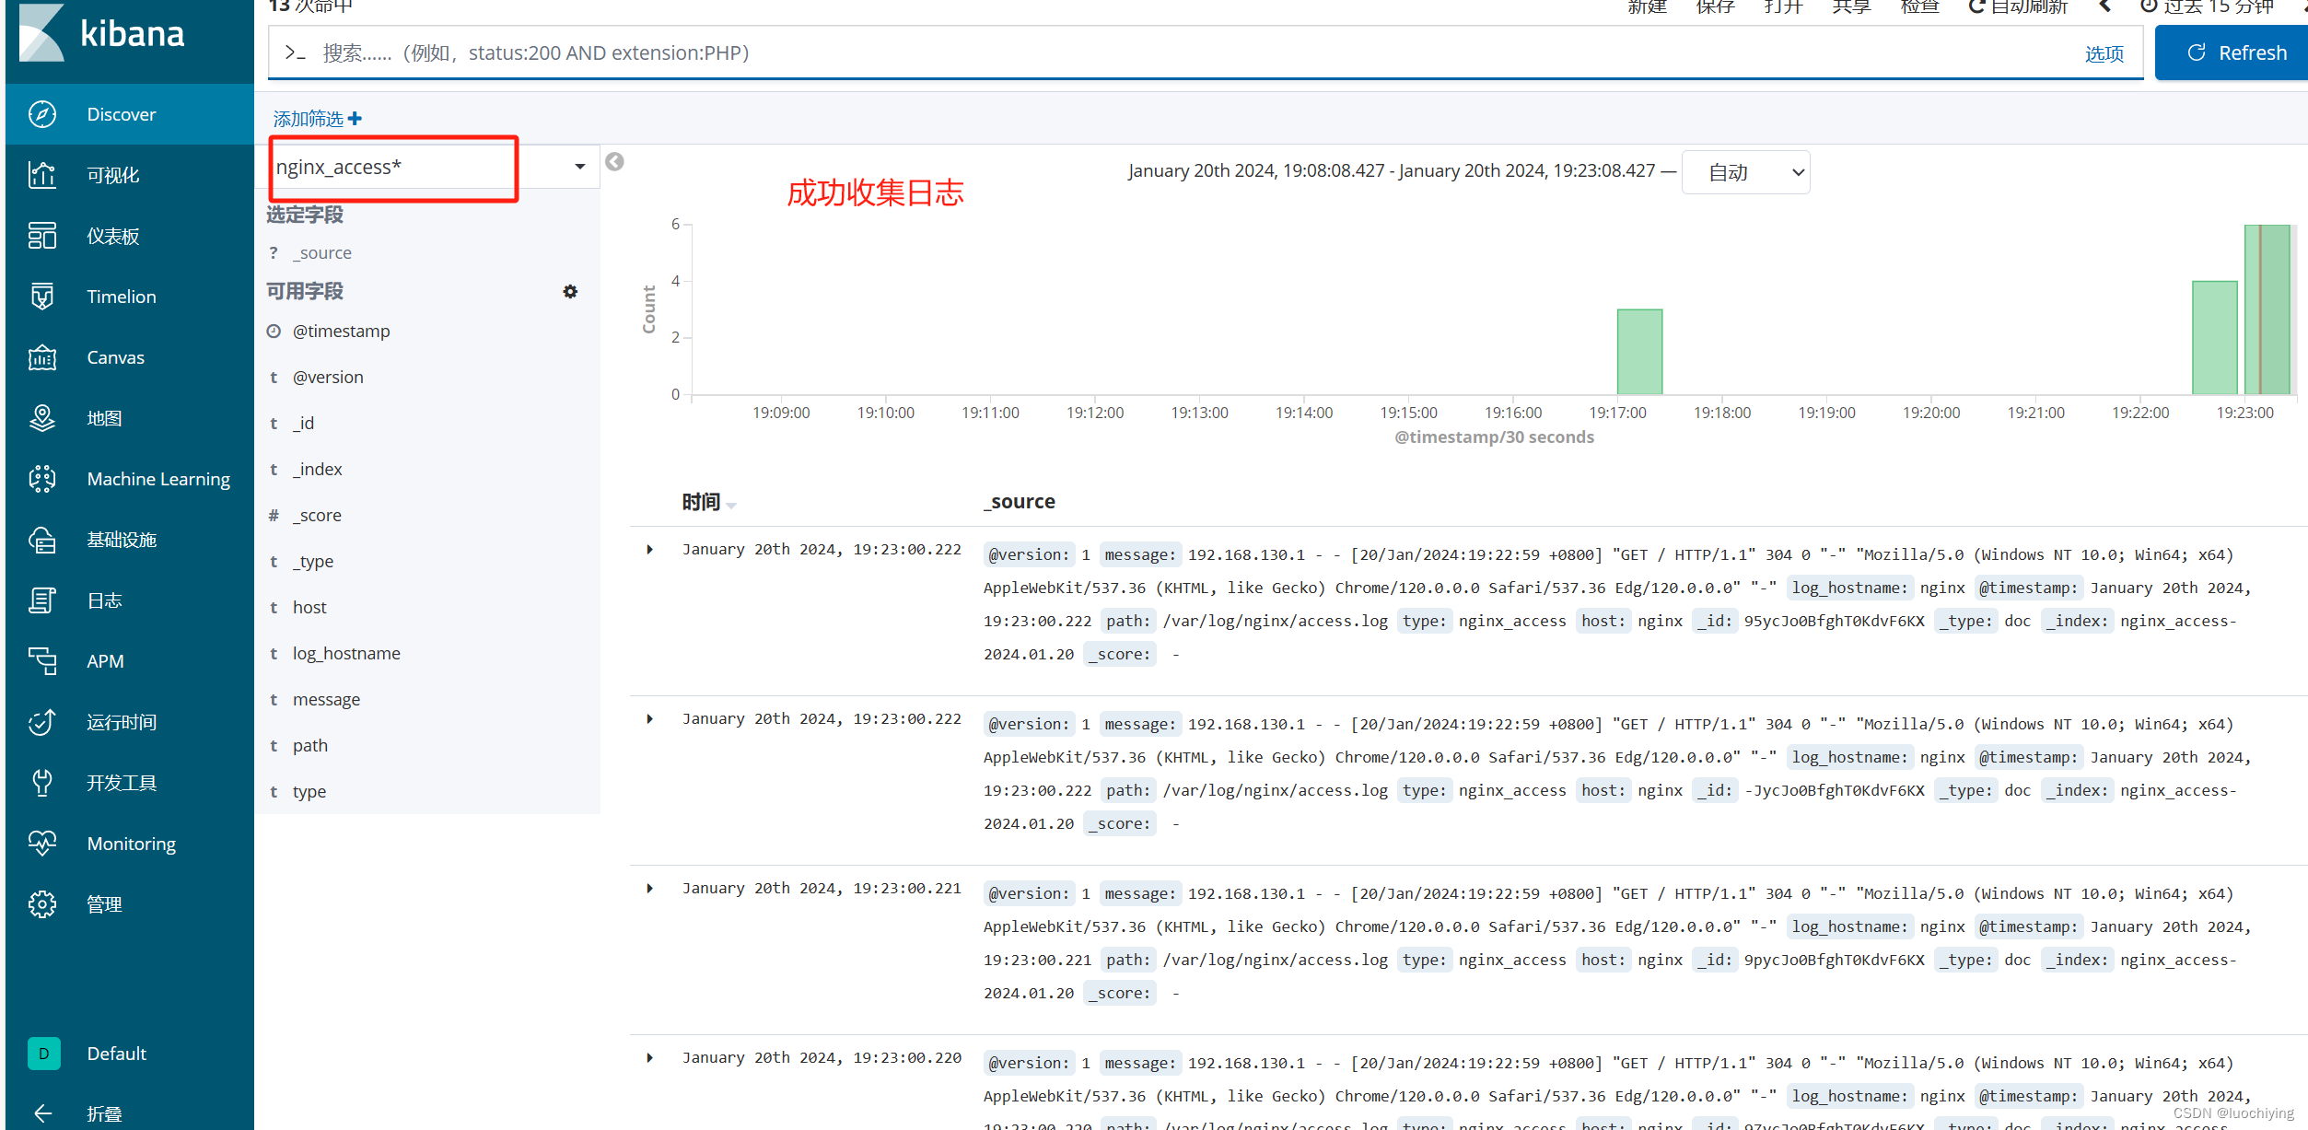Screen dimensions: 2308x1130
Task: Open Machine Learning icon in sidebar
Action: click(x=42, y=479)
